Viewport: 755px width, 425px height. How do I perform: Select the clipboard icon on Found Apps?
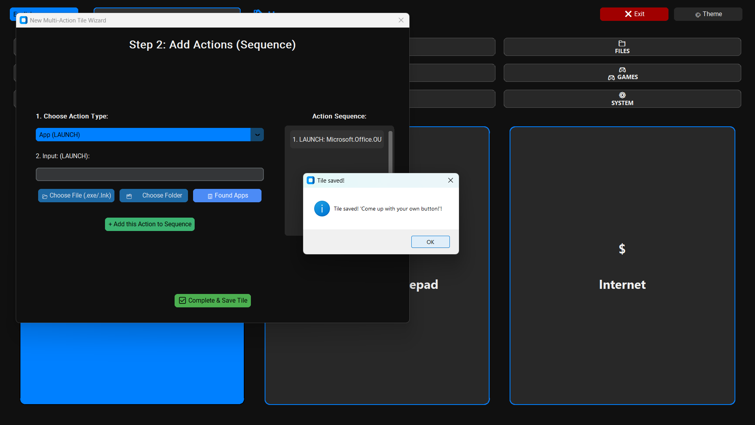coord(210,196)
